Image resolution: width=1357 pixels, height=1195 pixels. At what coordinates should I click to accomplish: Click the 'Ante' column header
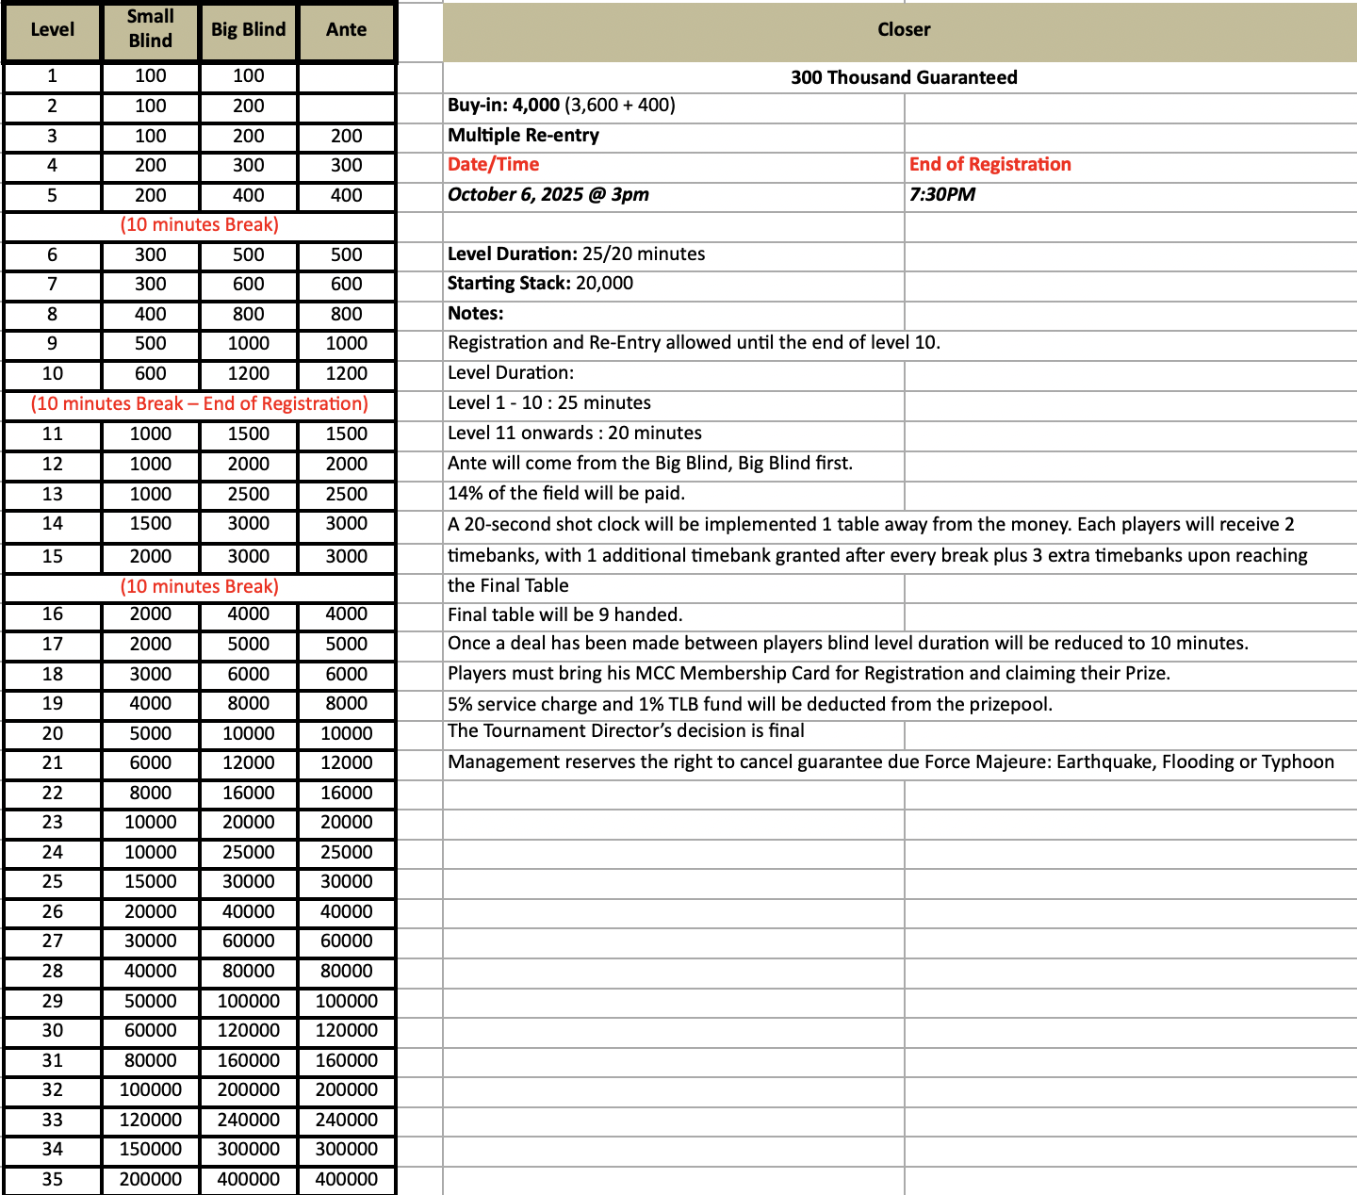click(x=346, y=30)
